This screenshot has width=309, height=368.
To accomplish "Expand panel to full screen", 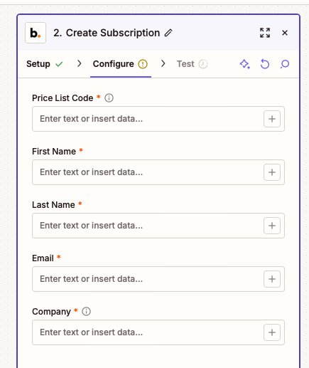I will point(265,33).
